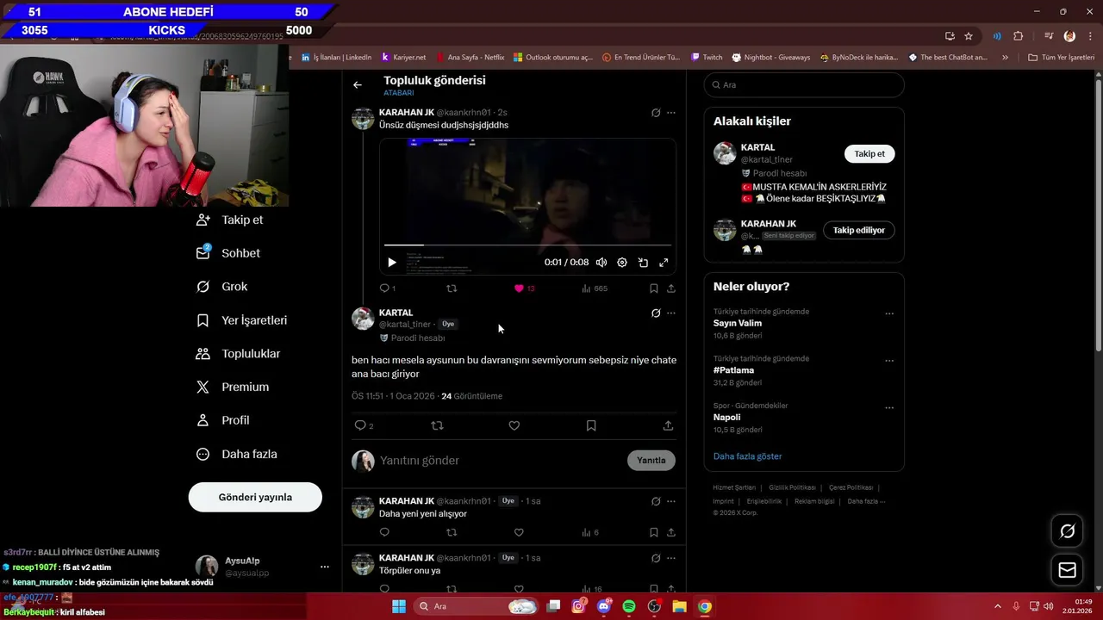Open more options on the 'Daha yeni yeni alışıyor' reply
Screen dimensions: 1103x620
click(671, 501)
